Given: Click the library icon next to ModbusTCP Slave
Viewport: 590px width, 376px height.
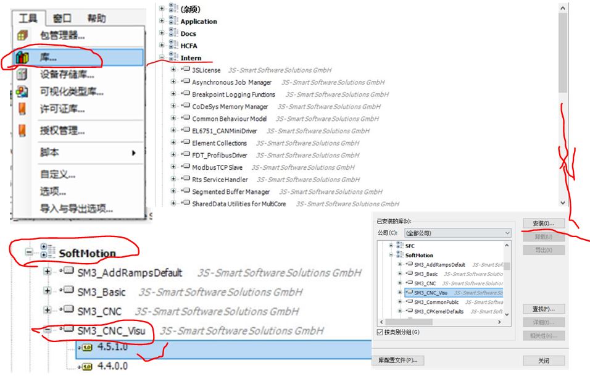Looking at the screenshot, I should [x=185, y=167].
